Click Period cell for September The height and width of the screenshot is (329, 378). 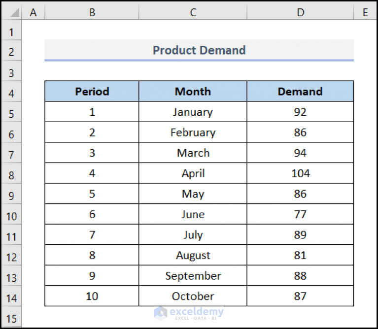point(92,275)
